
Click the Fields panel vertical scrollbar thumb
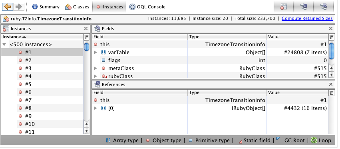[x=331, y=51]
